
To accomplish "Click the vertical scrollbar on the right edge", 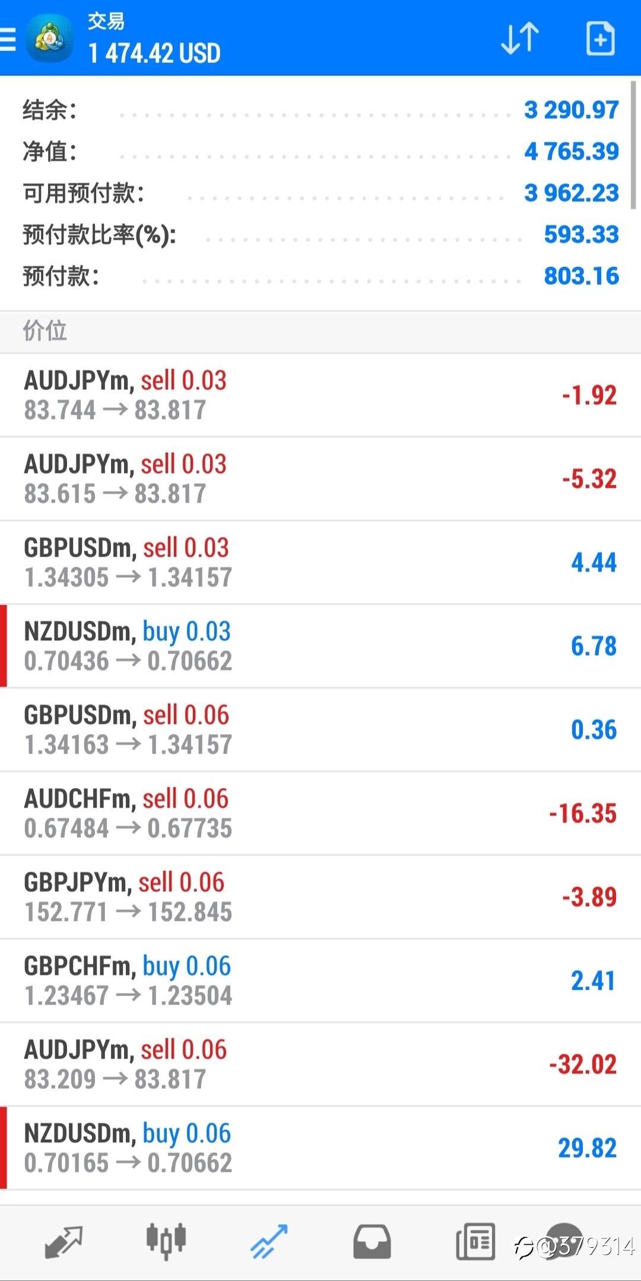I will [x=633, y=145].
